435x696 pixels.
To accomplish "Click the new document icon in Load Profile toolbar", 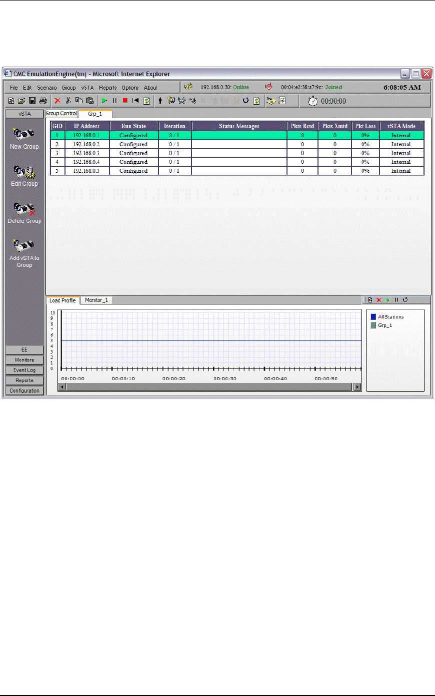I will point(370,300).
